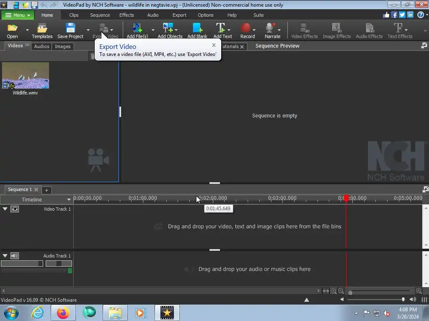
Task: Open the help question mark icon
Action: [x=421, y=15]
